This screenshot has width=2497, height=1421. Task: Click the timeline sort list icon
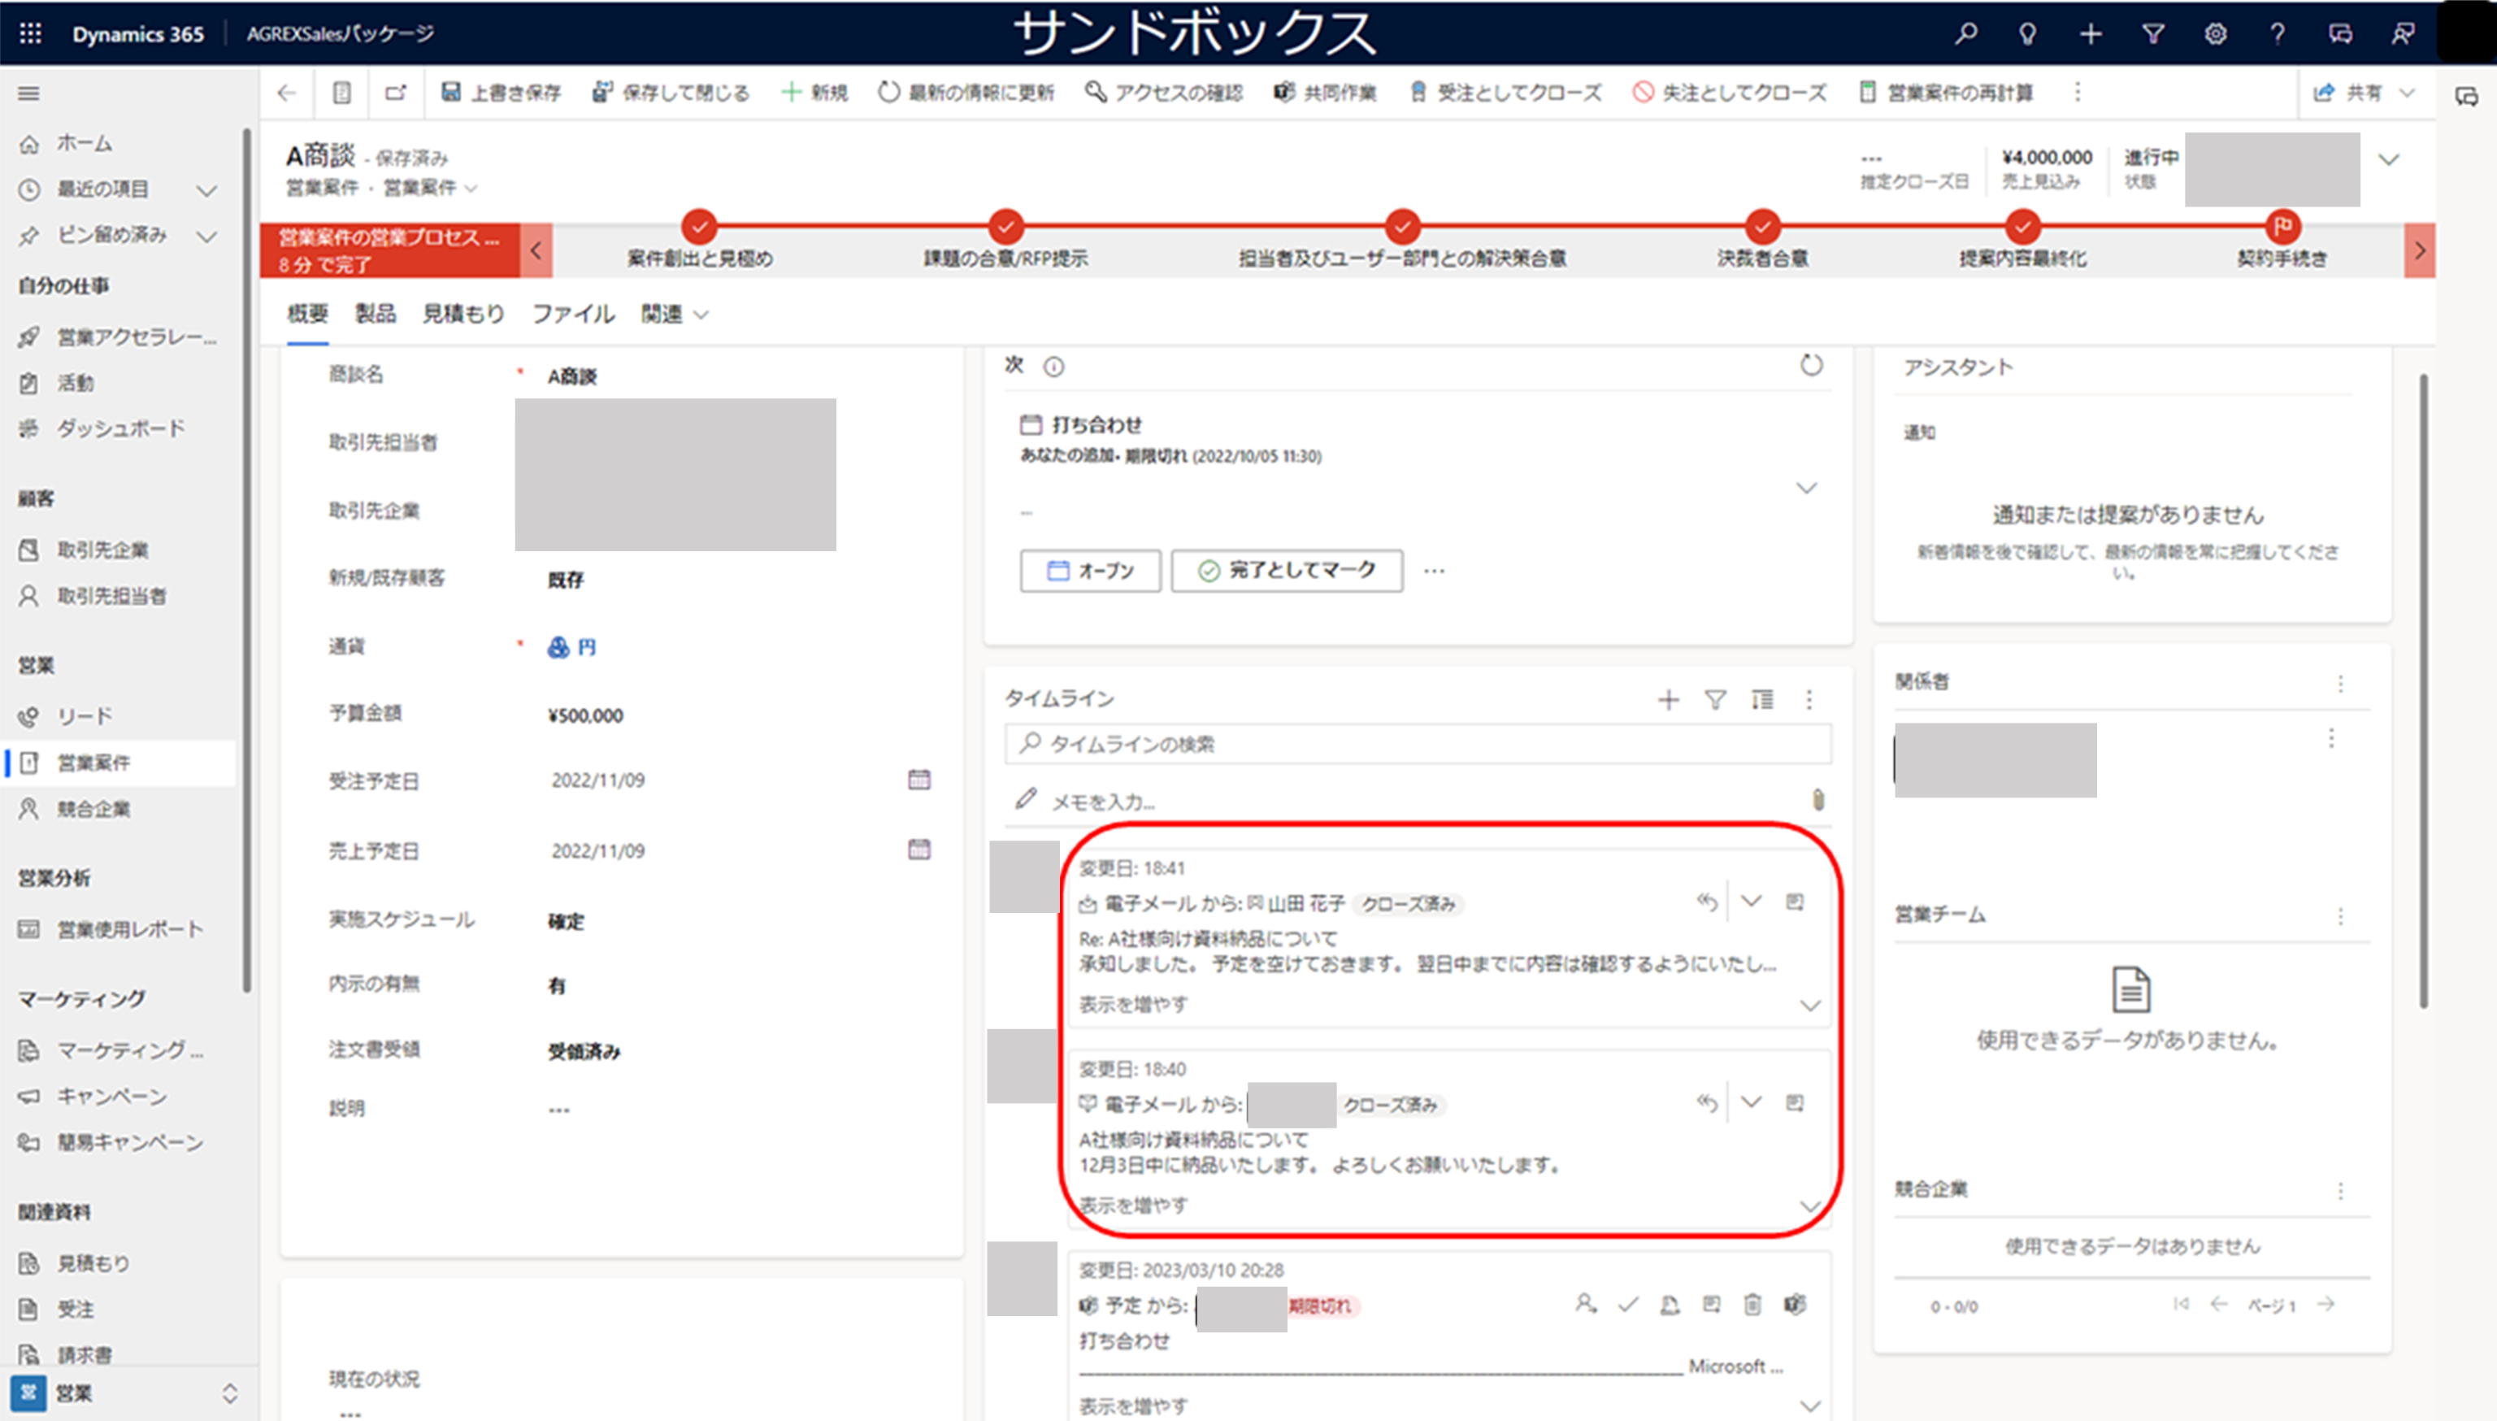coord(1762,700)
